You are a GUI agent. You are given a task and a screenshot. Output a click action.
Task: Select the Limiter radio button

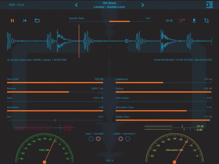[121, 139]
